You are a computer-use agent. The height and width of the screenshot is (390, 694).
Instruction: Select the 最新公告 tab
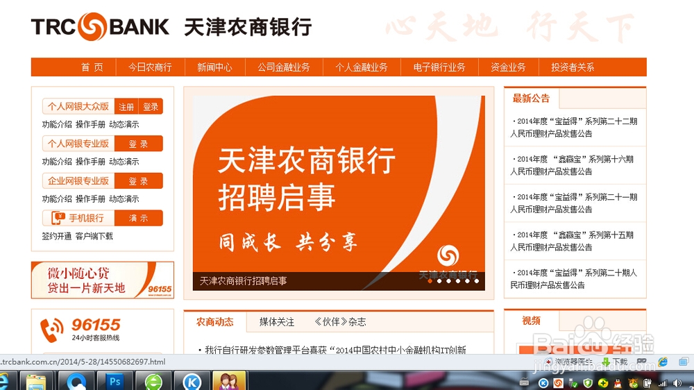(x=531, y=99)
